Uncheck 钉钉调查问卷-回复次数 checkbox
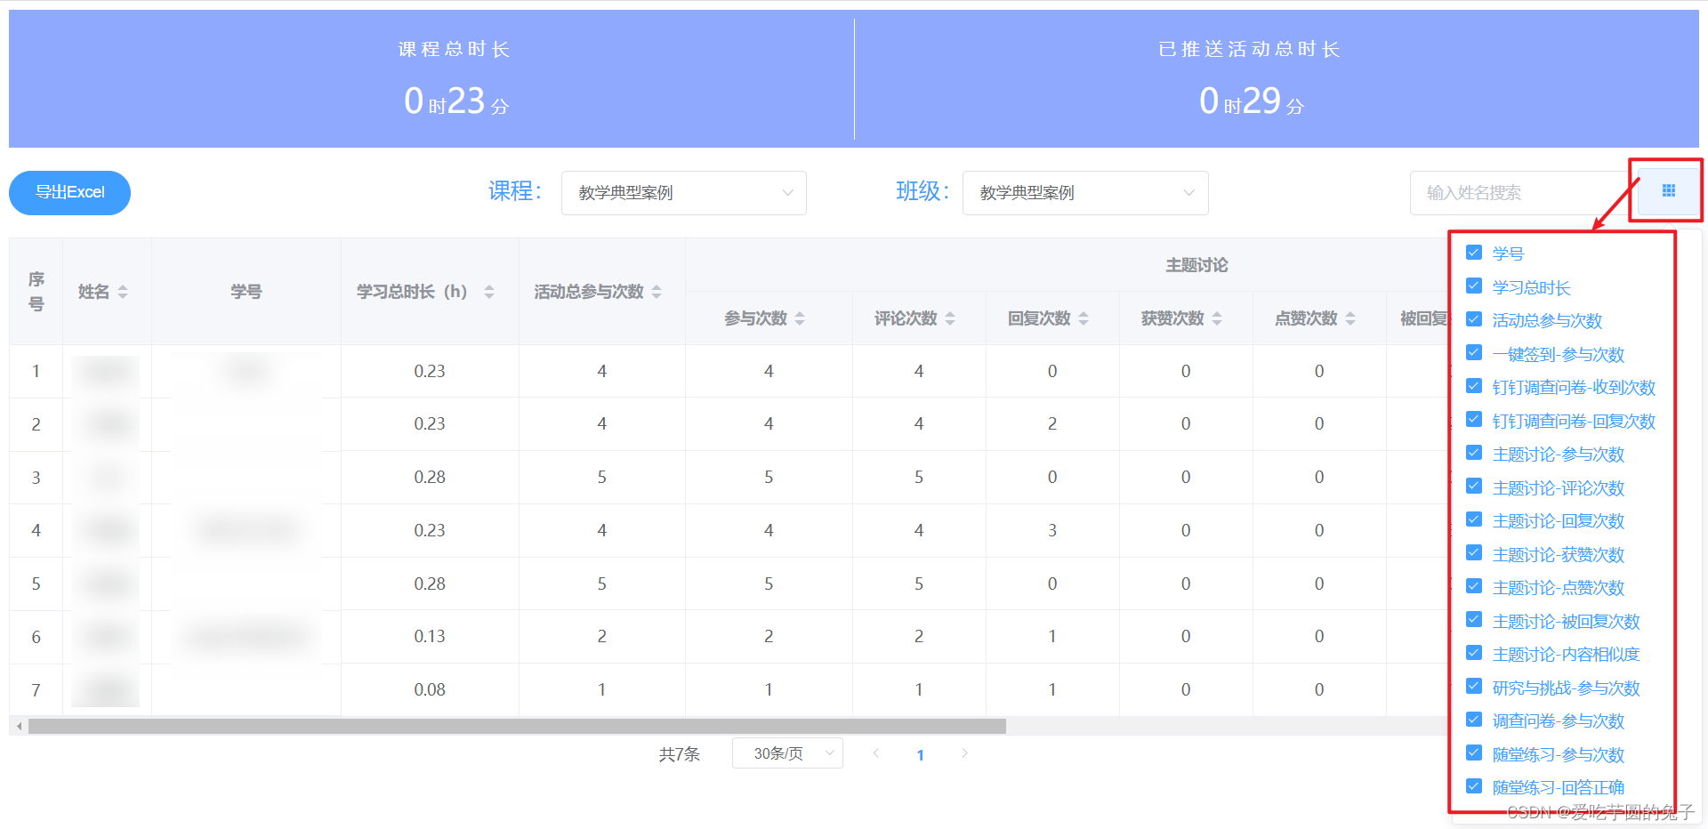 click(x=1474, y=420)
